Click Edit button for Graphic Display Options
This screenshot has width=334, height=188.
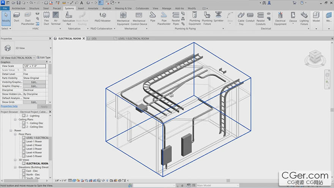point(34,86)
